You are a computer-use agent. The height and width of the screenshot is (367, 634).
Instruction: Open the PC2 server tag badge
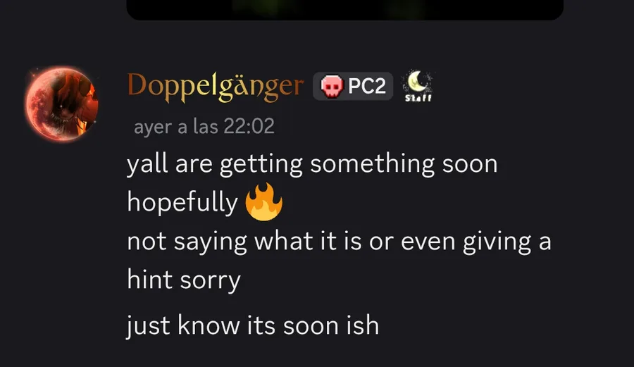coord(353,86)
